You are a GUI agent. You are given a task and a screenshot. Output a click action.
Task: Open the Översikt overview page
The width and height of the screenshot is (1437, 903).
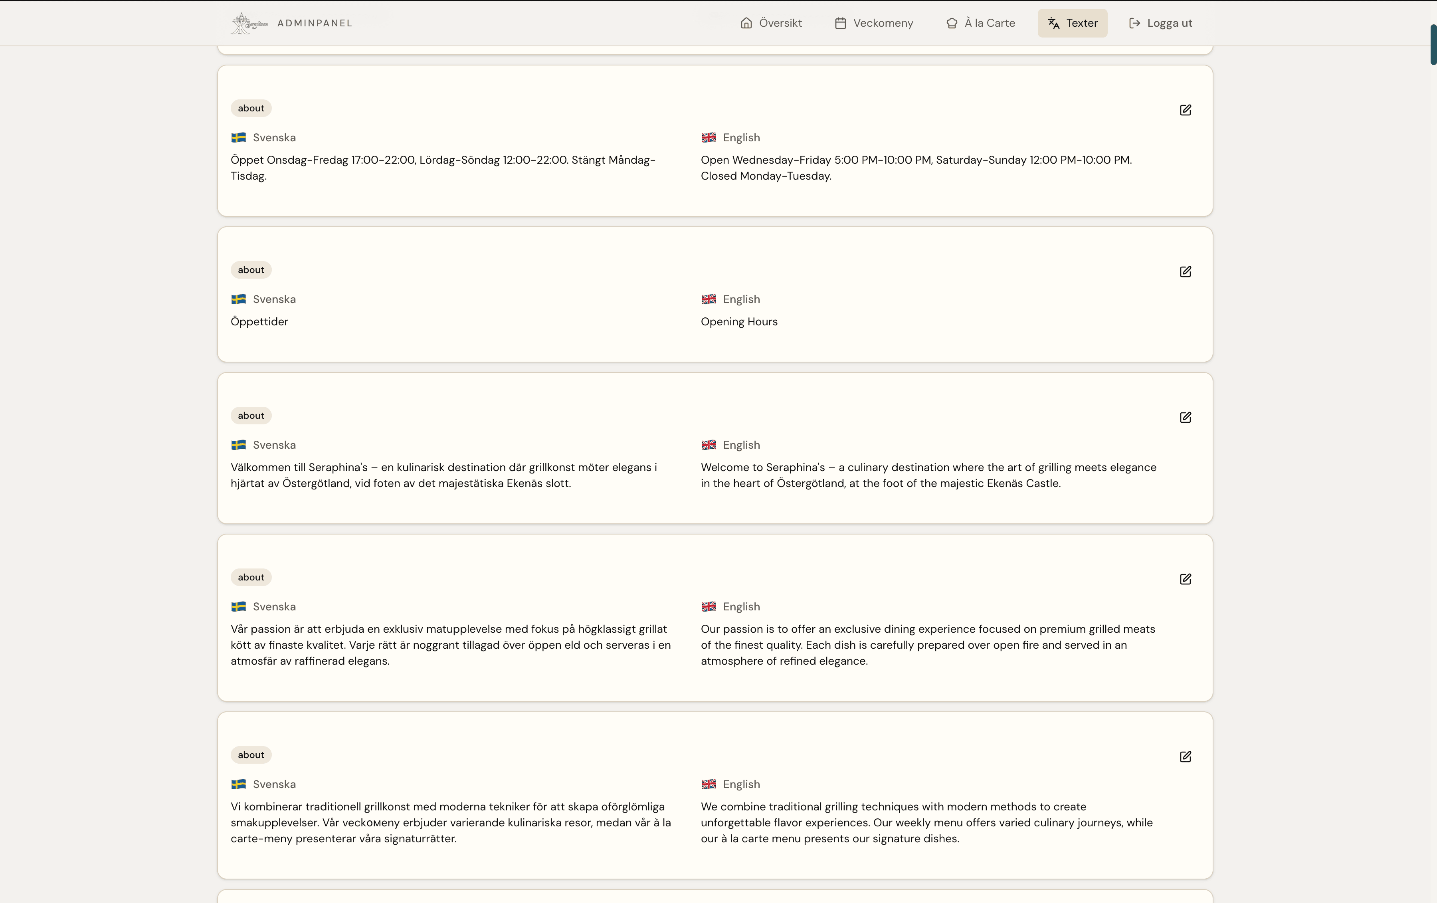pos(771,23)
